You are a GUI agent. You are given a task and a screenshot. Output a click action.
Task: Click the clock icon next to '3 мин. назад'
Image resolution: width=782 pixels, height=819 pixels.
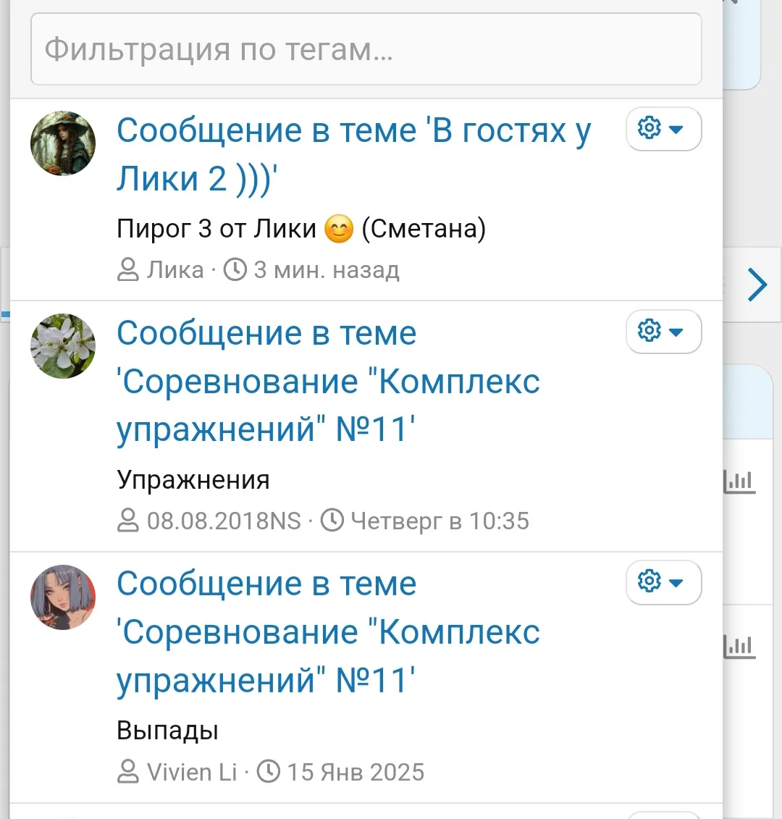[x=235, y=269]
